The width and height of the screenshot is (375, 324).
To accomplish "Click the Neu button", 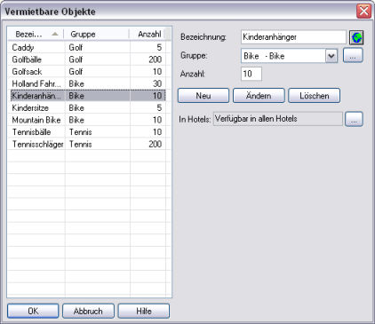I will pyautogui.click(x=203, y=96).
